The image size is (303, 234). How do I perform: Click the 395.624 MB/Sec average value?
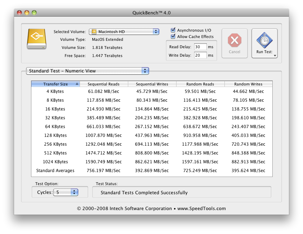coord(248,171)
